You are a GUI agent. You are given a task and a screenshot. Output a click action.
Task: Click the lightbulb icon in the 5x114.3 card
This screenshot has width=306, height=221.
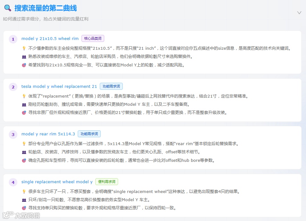click(24, 144)
